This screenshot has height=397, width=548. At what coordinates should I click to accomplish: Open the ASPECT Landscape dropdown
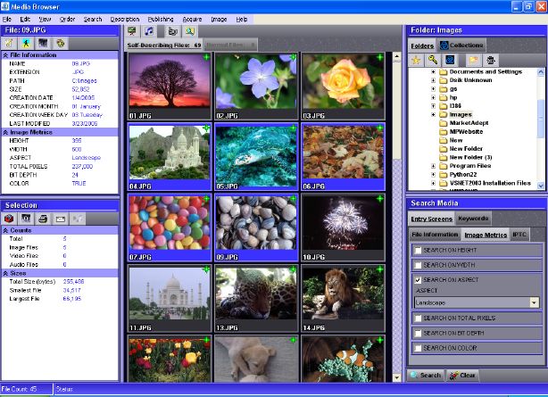pyautogui.click(x=534, y=302)
